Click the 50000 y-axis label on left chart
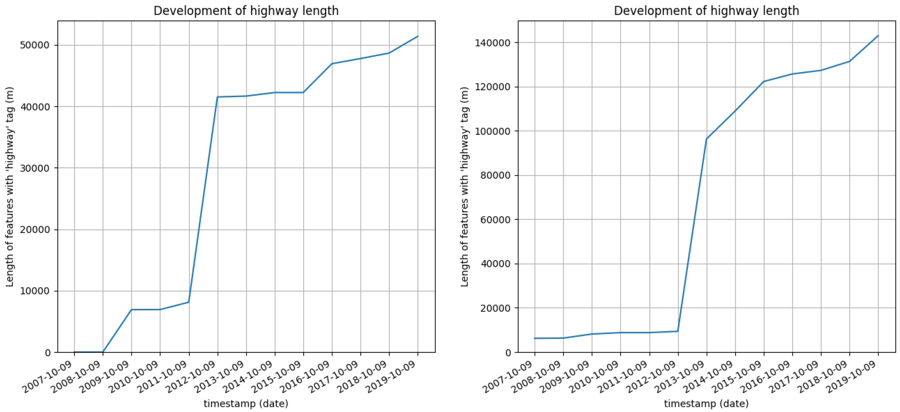900x412 pixels. click(35, 45)
